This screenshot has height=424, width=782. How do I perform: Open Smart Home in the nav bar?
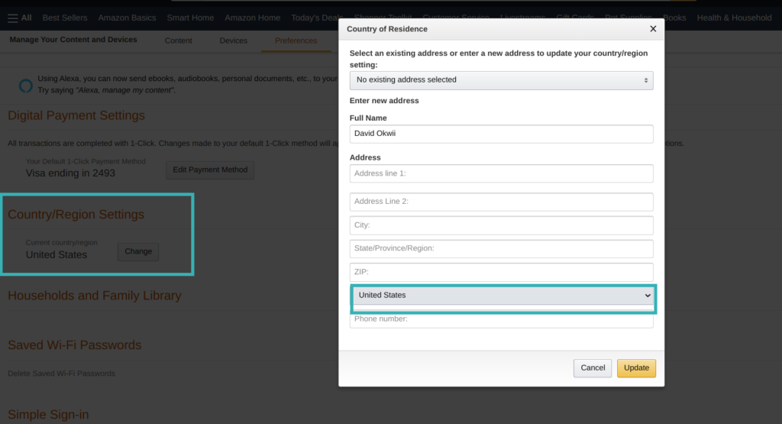point(190,18)
